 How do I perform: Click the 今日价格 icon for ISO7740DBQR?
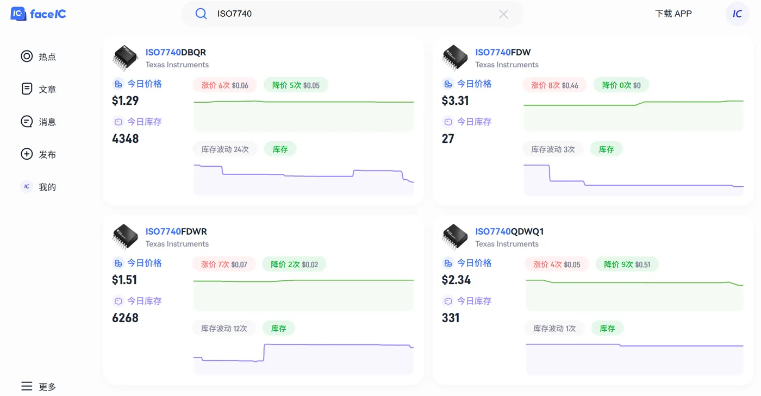point(118,84)
